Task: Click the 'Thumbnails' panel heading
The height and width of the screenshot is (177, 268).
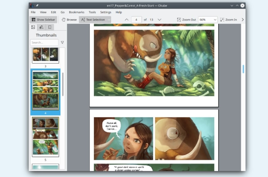Action: pyautogui.click(x=46, y=35)
